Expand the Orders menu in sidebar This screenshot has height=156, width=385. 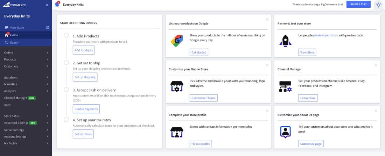[x=26, y=53]
